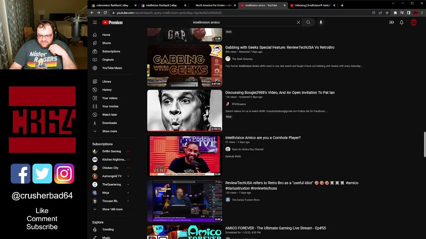The width and height of the screenshot is (426, 239).
Task: Open the Discussing Boogie2988's Video thumbnail
Action: pyautogui.click(x=185, y=111)
